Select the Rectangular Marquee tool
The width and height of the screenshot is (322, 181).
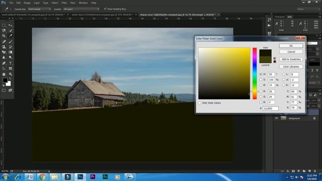4,25
